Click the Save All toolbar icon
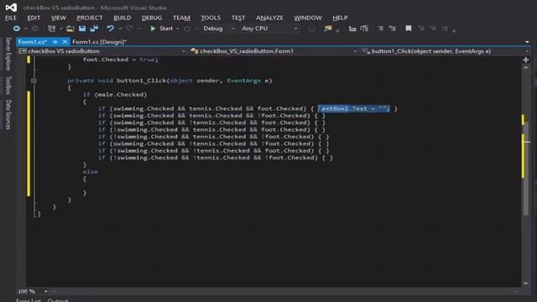The width and height of the screenshot is (537, 302). tap(94, 29)
